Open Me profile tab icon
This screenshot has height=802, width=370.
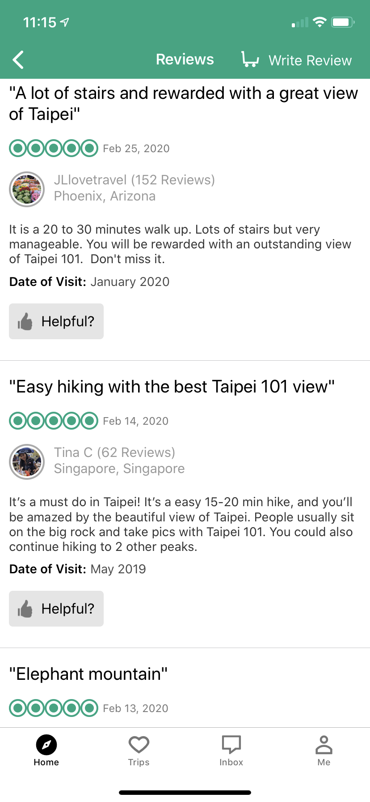(x=324, y=745)
